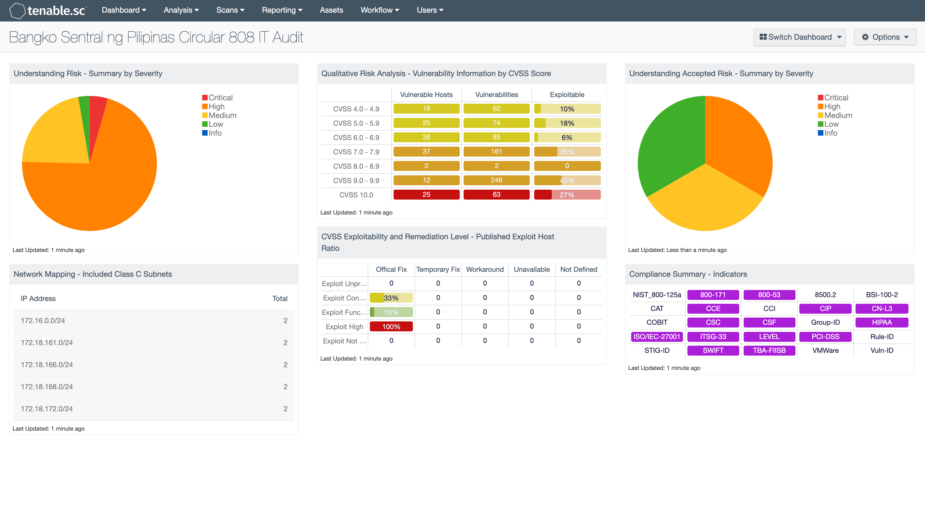The image size is (925, 505).
Task: Click CVSS 10.0 Vulnerable Hosts value 25
Action: click(x=426, y=195)
